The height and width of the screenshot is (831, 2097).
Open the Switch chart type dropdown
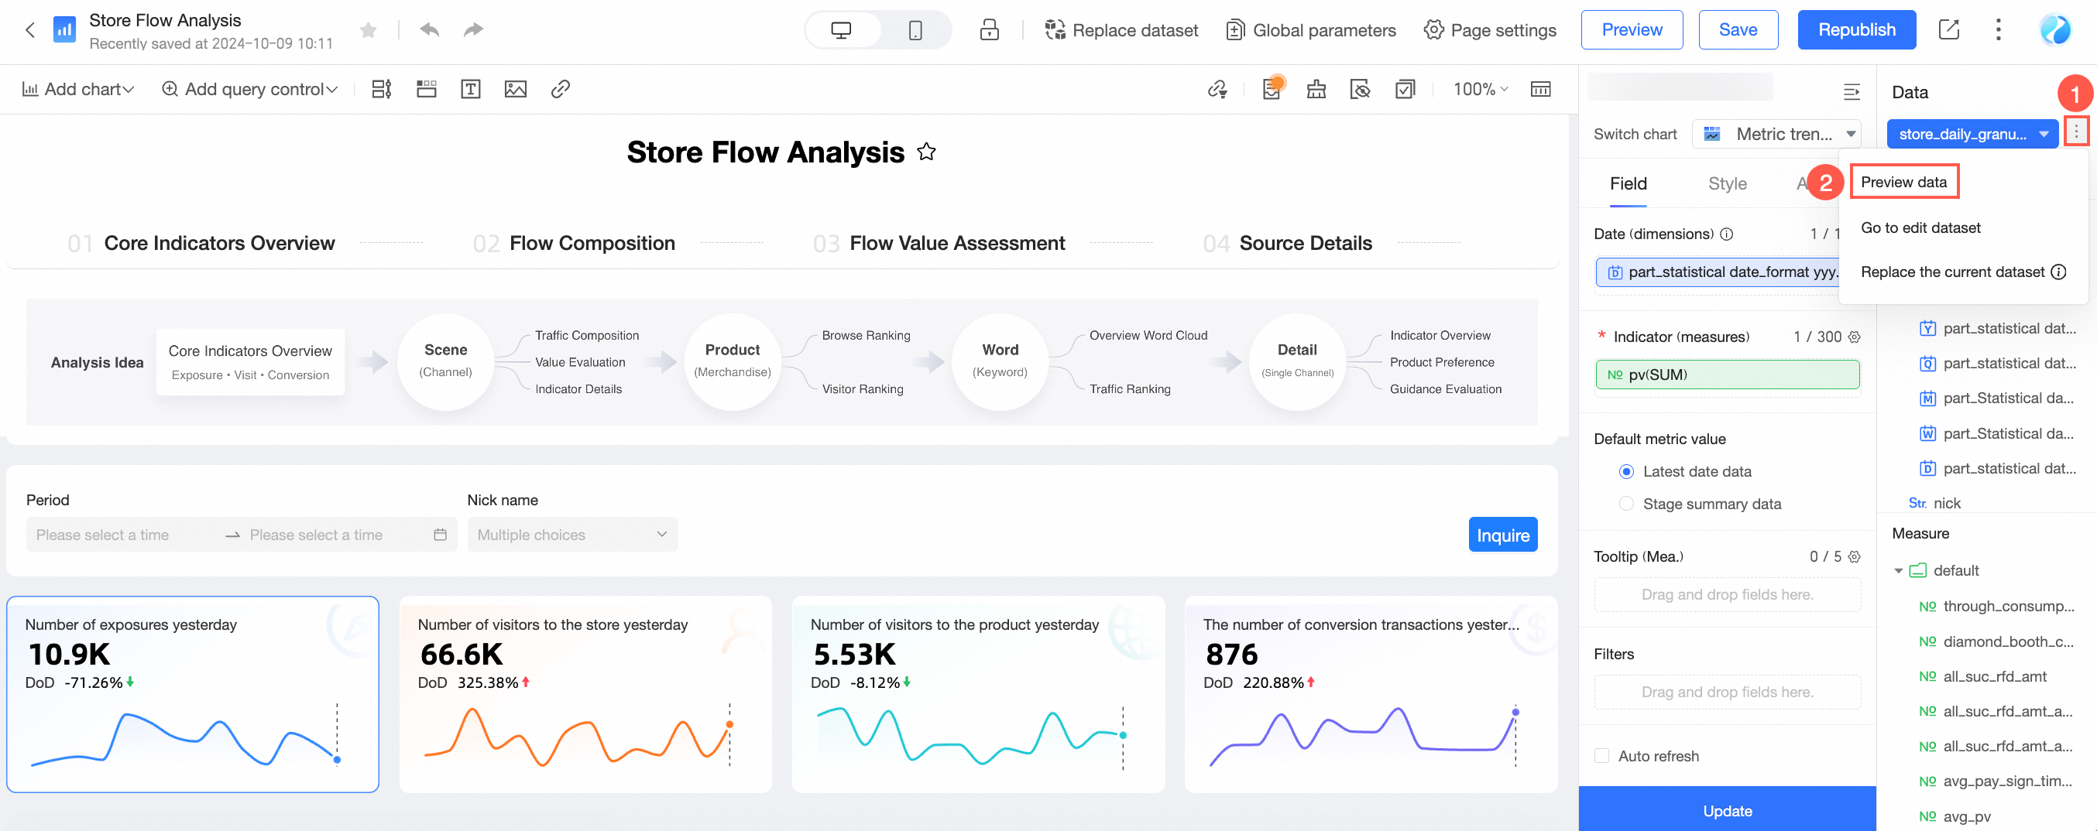[1776, 134]
